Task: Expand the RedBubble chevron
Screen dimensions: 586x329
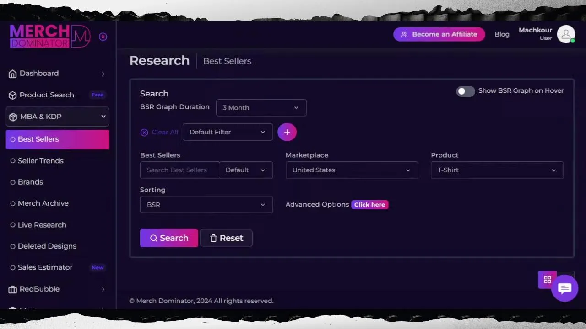Action: [x=103, y=289]
